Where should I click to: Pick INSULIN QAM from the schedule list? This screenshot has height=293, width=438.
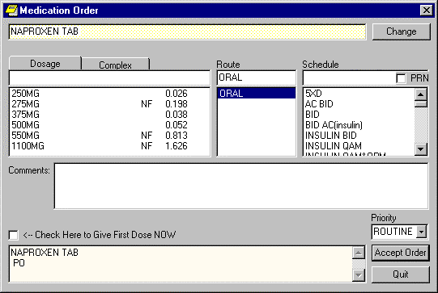click(x=359, y=145)
